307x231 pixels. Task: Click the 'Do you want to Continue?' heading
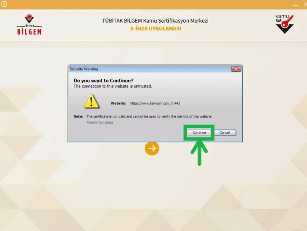tap(104, 80)
